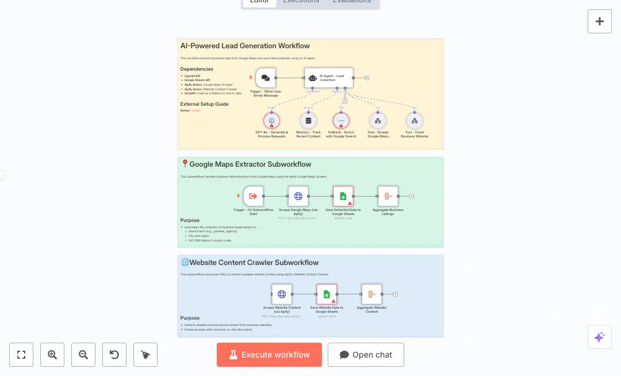Switch to the Evaluations tab

pos(352,2)
